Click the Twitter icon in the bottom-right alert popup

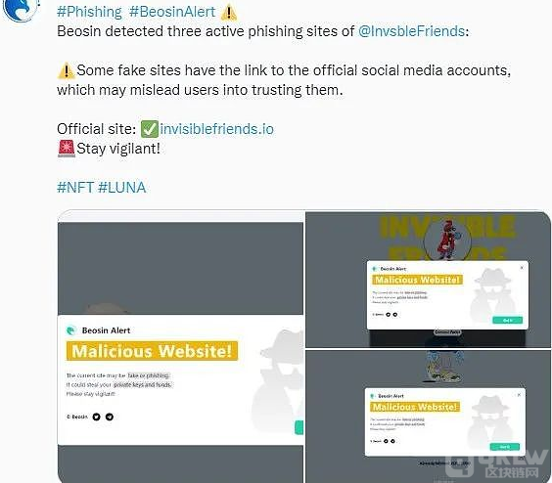click(x=386, y=441)
